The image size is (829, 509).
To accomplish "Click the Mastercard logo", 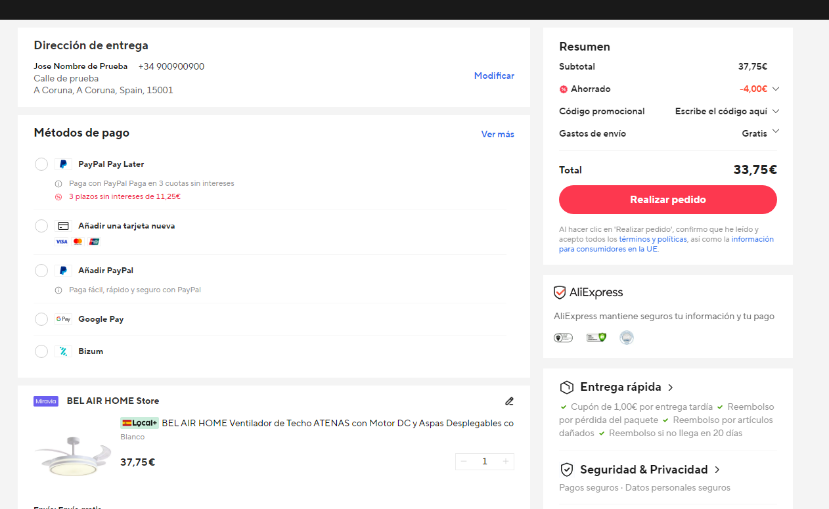I will coord(78,242).
